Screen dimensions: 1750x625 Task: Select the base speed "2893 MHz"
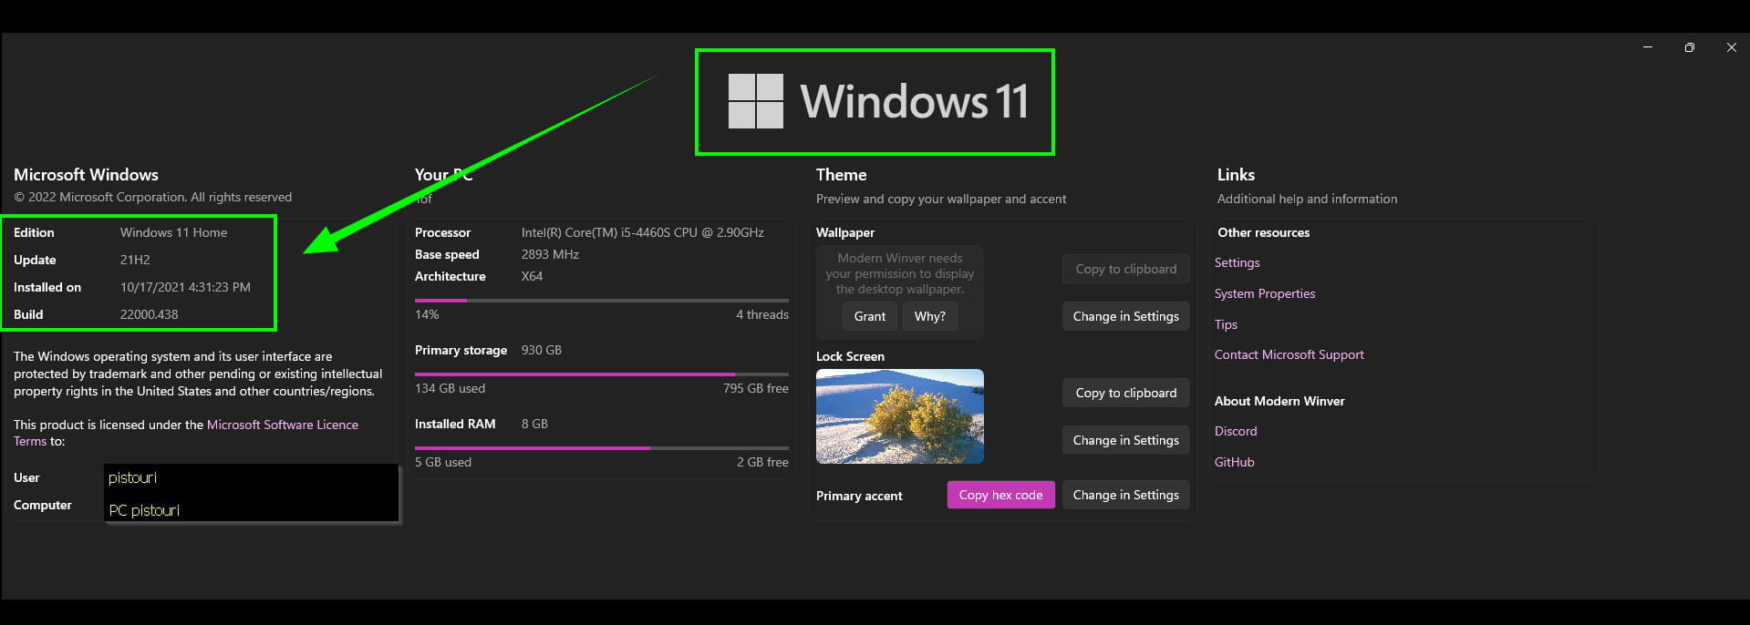tap(550, 254)
